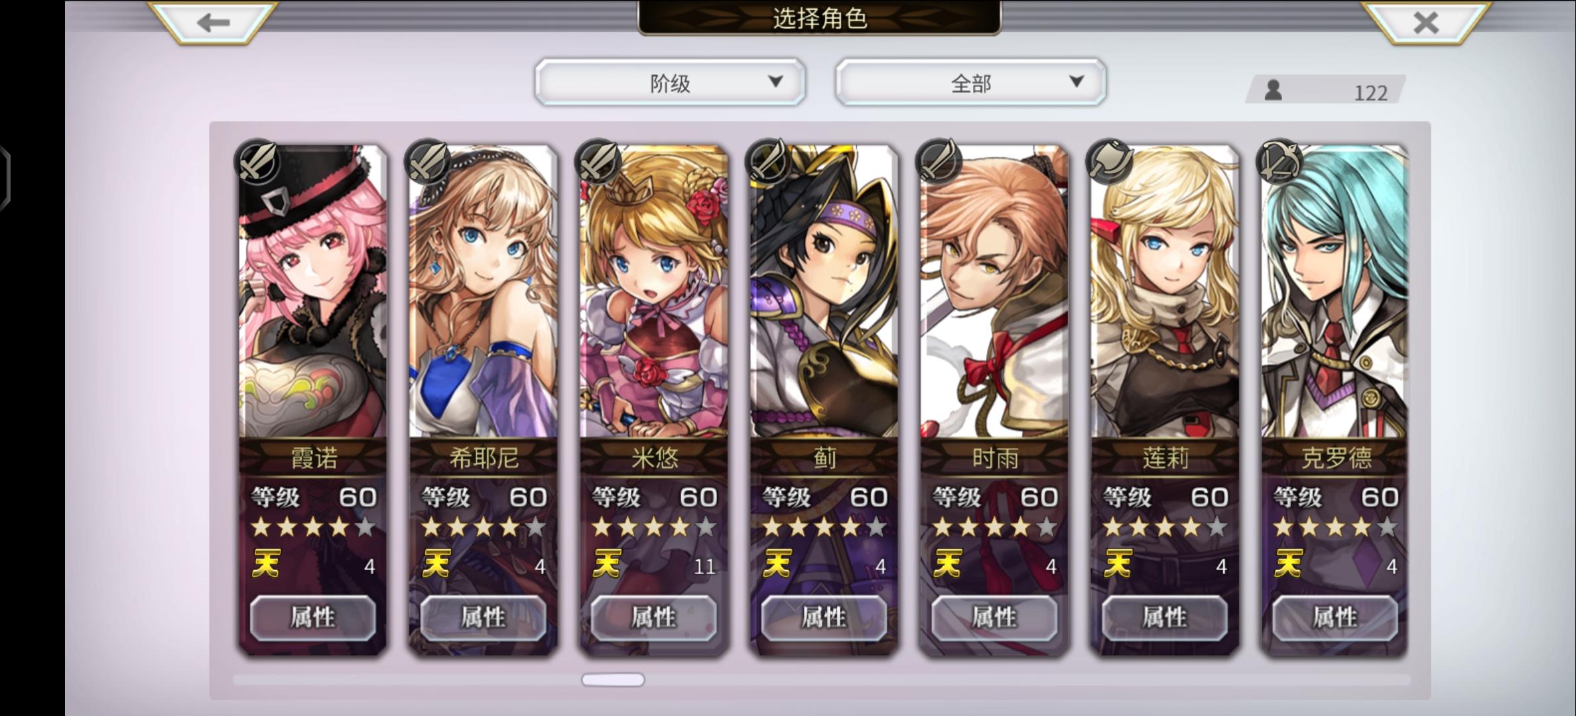Go back using the left arrow
This screenshot has height=716, width=1576.
click(x=212, y=21)
